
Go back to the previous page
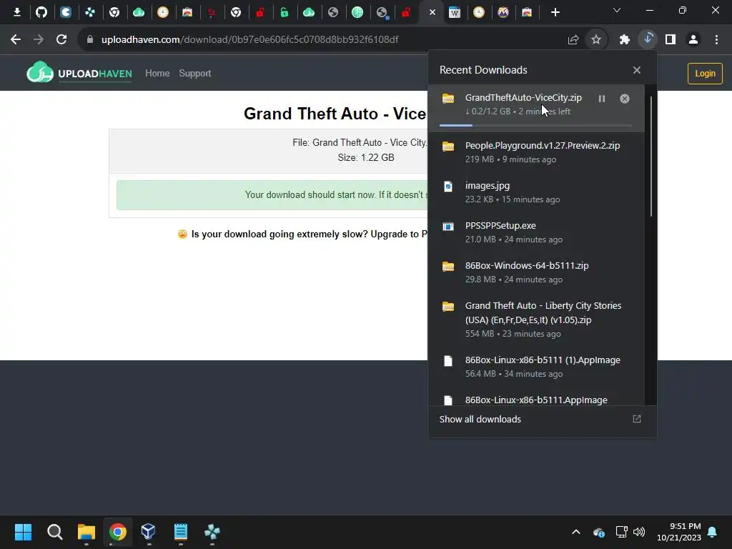16,40
